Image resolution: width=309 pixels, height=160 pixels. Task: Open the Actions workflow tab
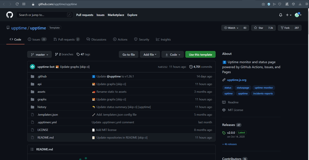[x=120, y=39]
